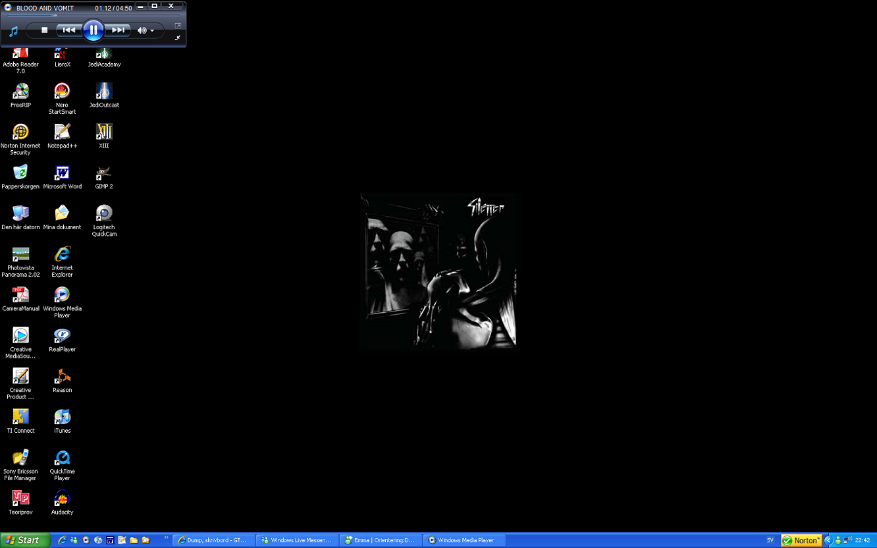Expand hidden Quick Launch items chevron
Image resolution: width=877 pixels, height=548 pixels.
167,538
